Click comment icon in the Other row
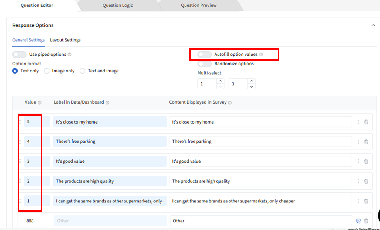This screenshot has width=380, height=230. (358, 221)
